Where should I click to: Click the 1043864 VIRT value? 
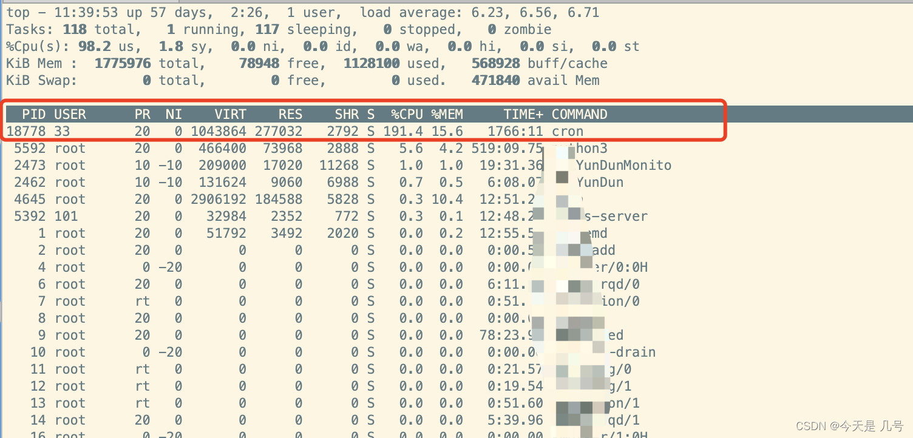click(219, 131)
